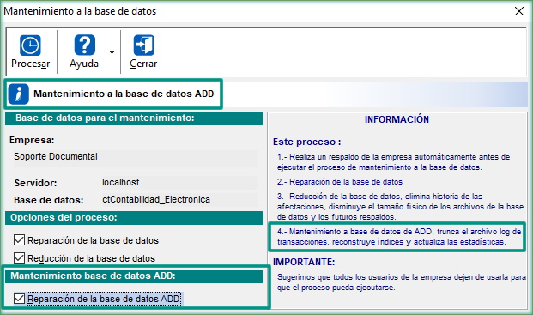Click the Servidor label
Image resolution: width=533 pixels, height=315 pixels.
(x=36, y=183)
